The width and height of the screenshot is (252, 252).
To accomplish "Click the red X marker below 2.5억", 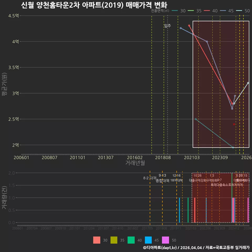I will point(234,124).
